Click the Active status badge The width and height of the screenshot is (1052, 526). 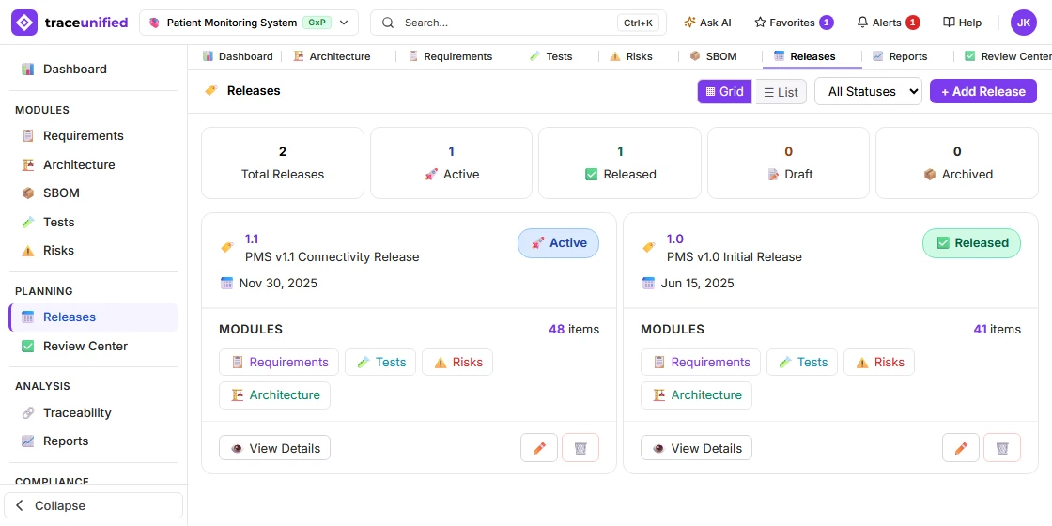click(558, 243)
